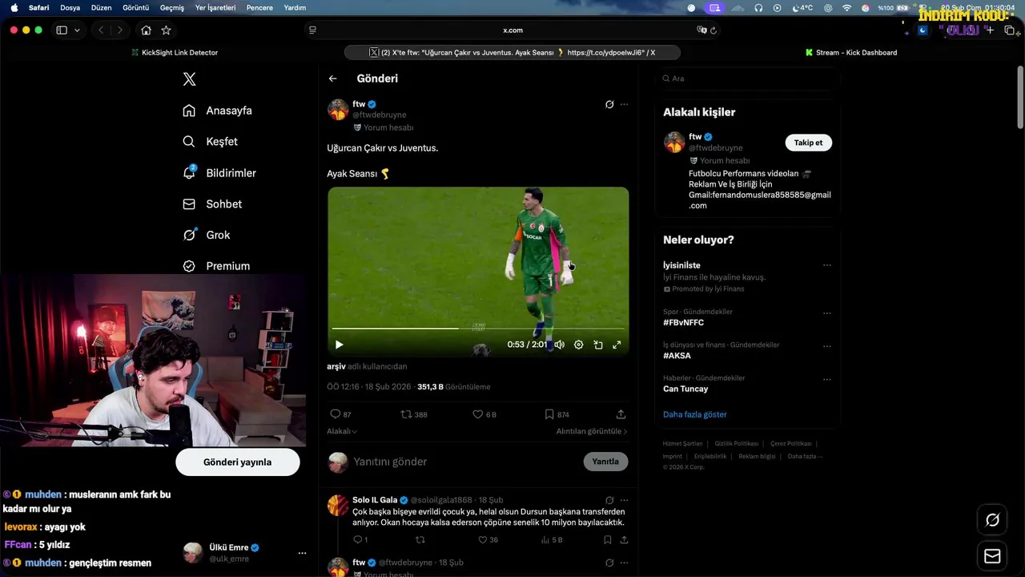This screenshot has height=577, width=1025.
Task: Switch to Stream - Kick Dashboard tab
Action: click(x=850, y=52)
